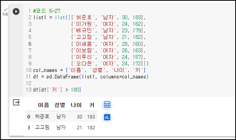Click the value 183 in output table
Viewport: 236px width, 140px height.
pos(91,117)
